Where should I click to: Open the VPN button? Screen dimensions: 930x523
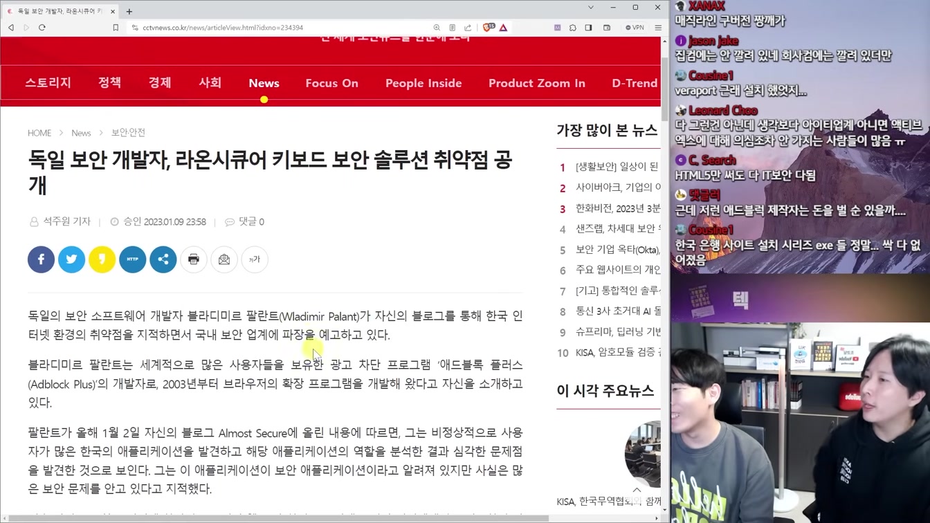pos(635,28)
